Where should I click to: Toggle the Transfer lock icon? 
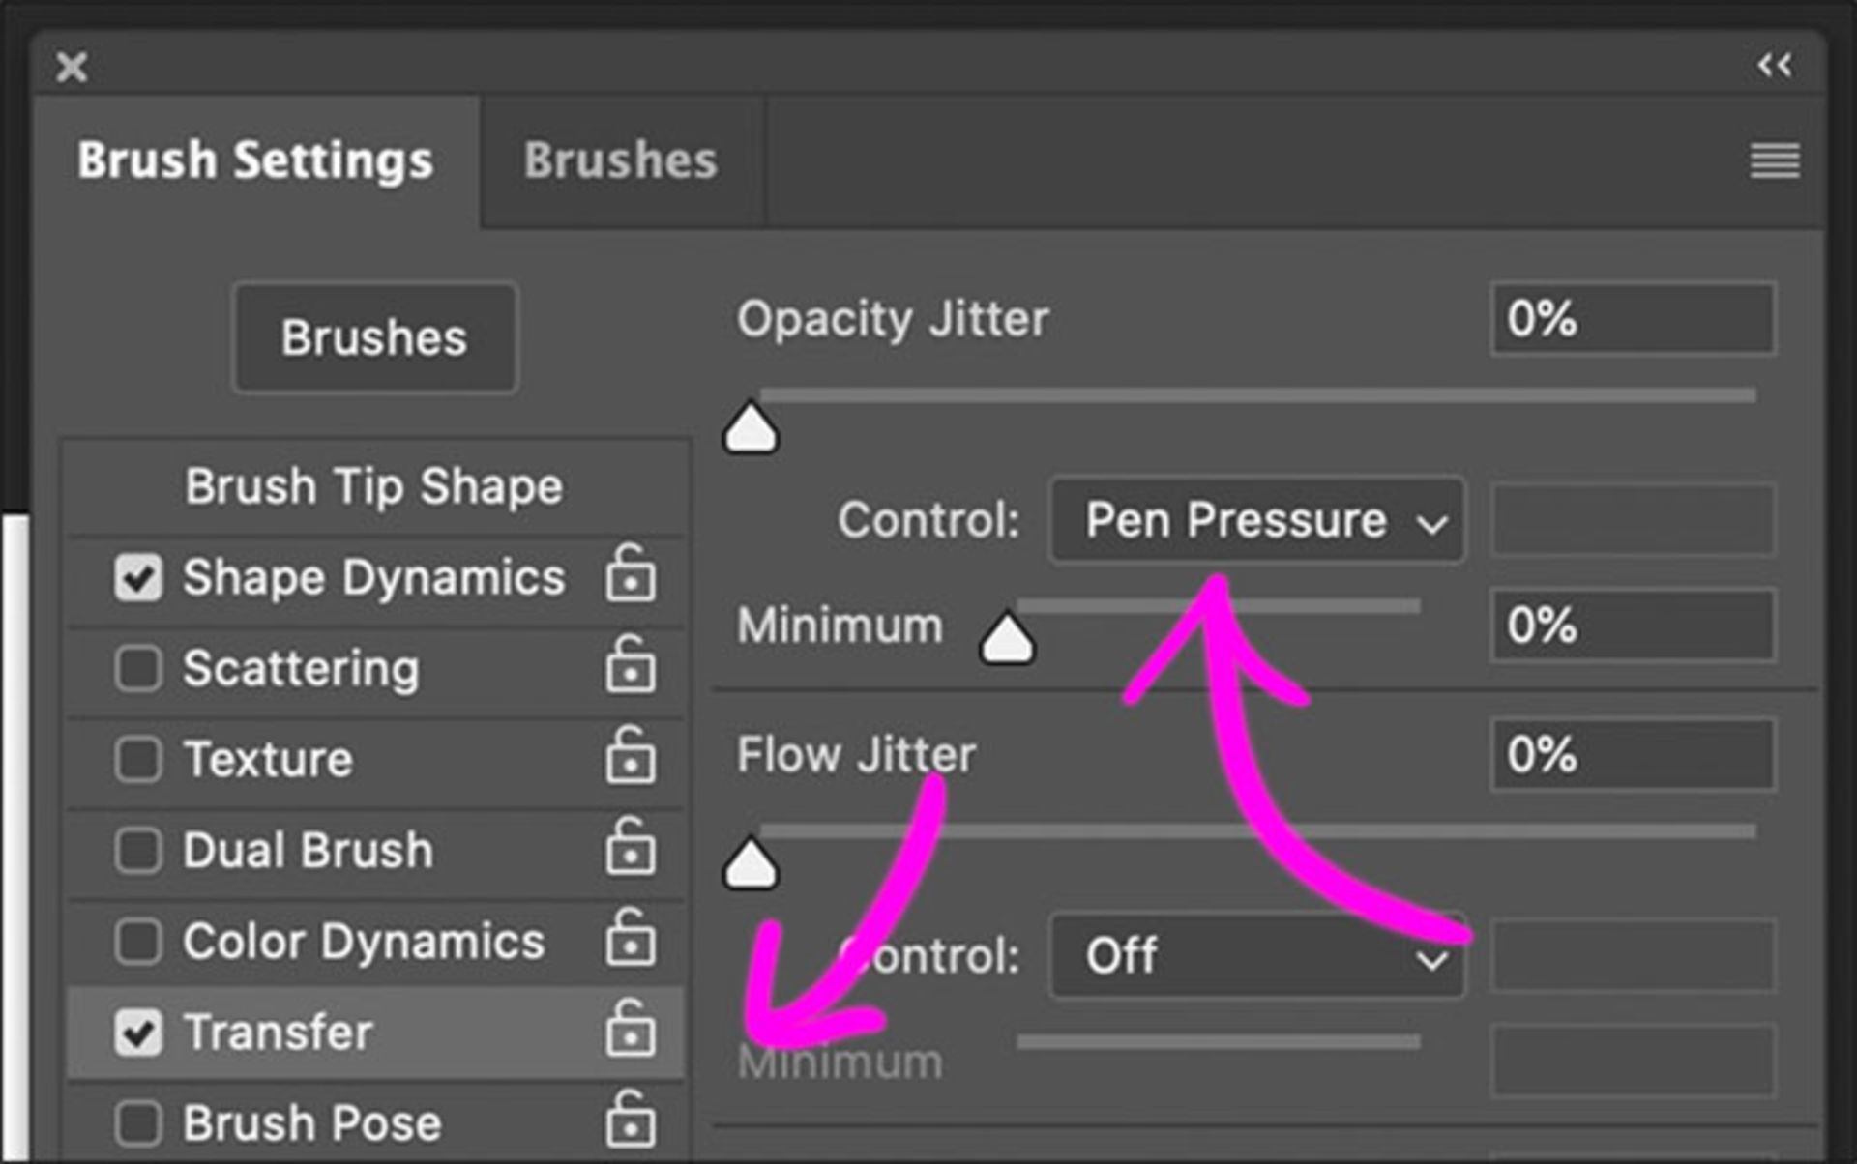(630, 1029)
